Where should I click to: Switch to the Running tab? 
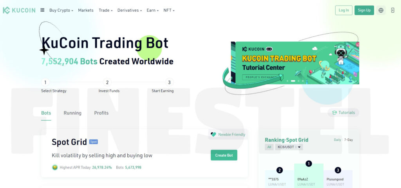(72, 113)
